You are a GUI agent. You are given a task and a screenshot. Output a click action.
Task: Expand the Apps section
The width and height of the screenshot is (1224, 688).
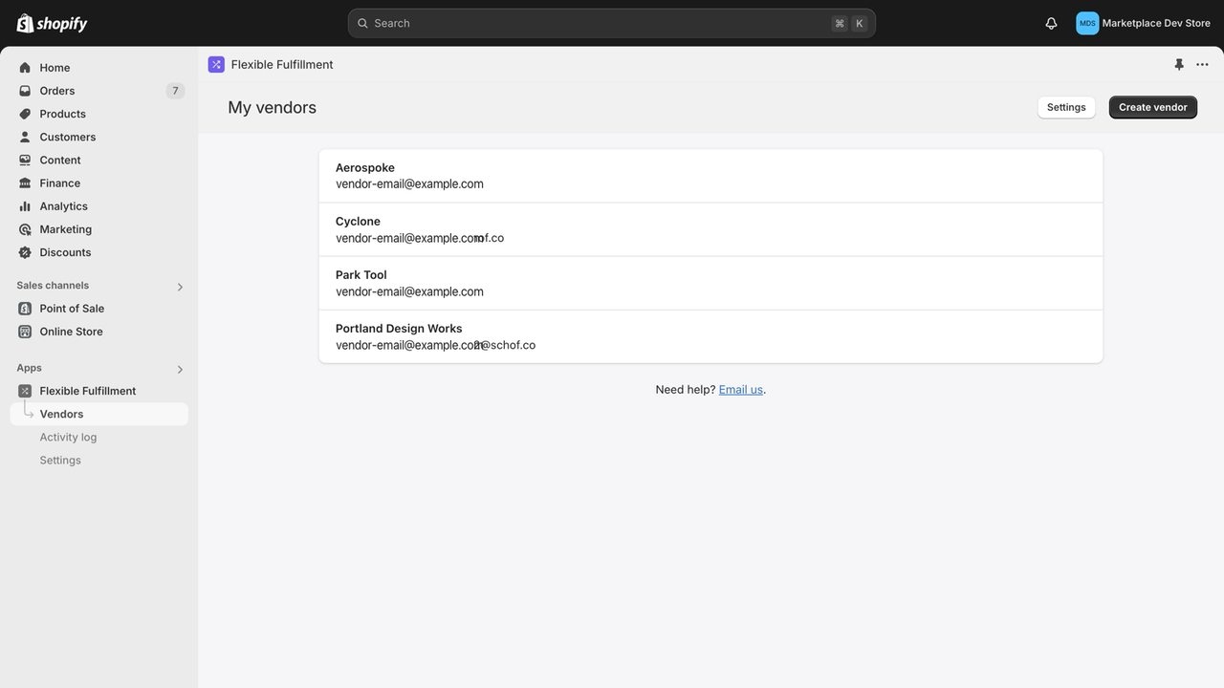[x=180, y=369]
